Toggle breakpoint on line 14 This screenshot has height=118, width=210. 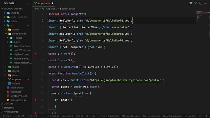(x=35, y=100)
